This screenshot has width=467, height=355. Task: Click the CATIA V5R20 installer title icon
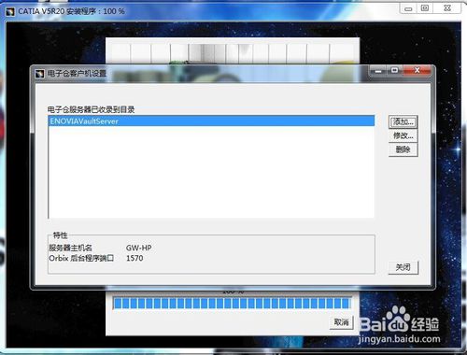pos(10,12)
